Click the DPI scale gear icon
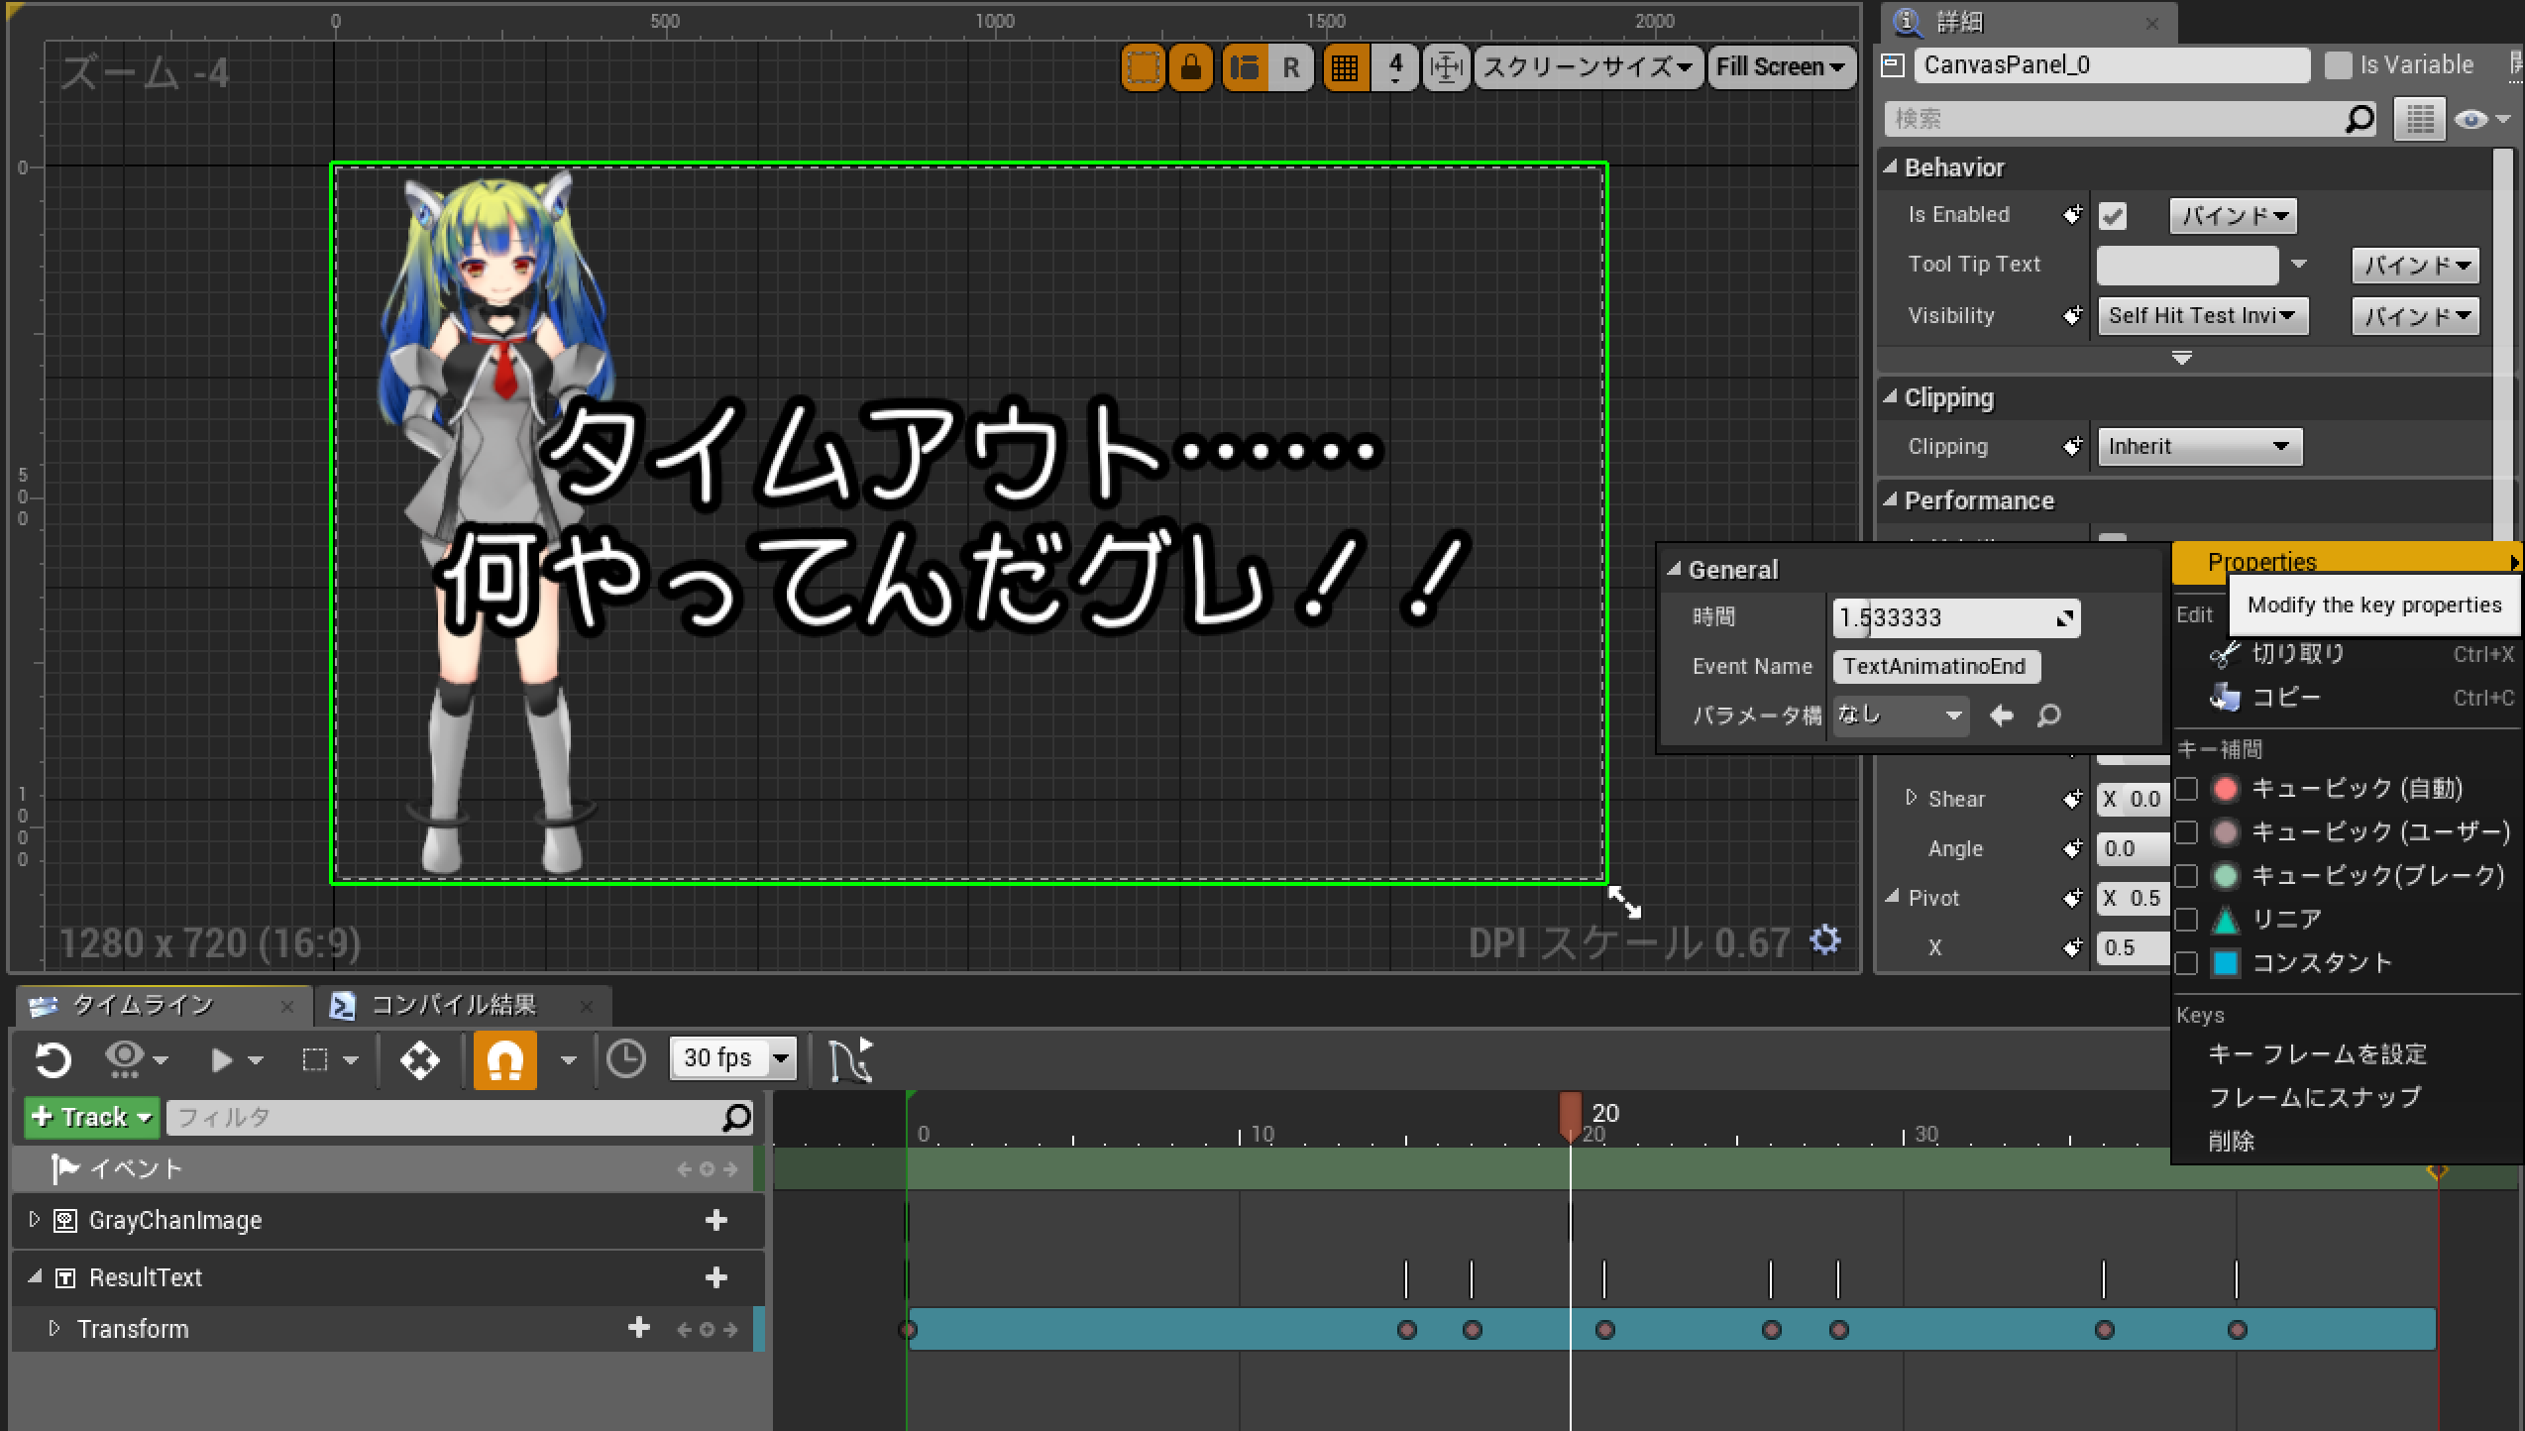Image resolution: width=2525 pixels, height=1431 pixels. pos(1824,939)
